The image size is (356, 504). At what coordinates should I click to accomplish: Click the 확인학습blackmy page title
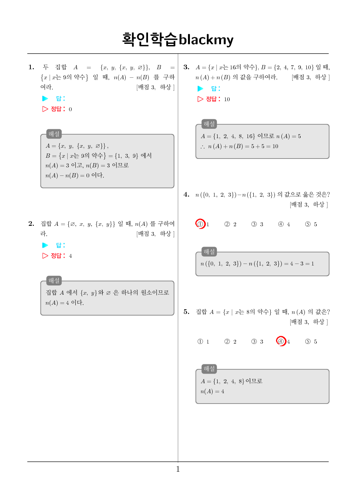pos(178,39)
